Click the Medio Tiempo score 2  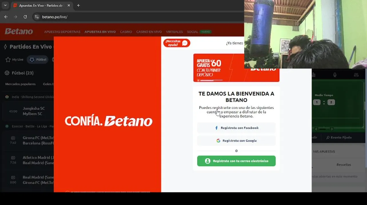(331, 102)
